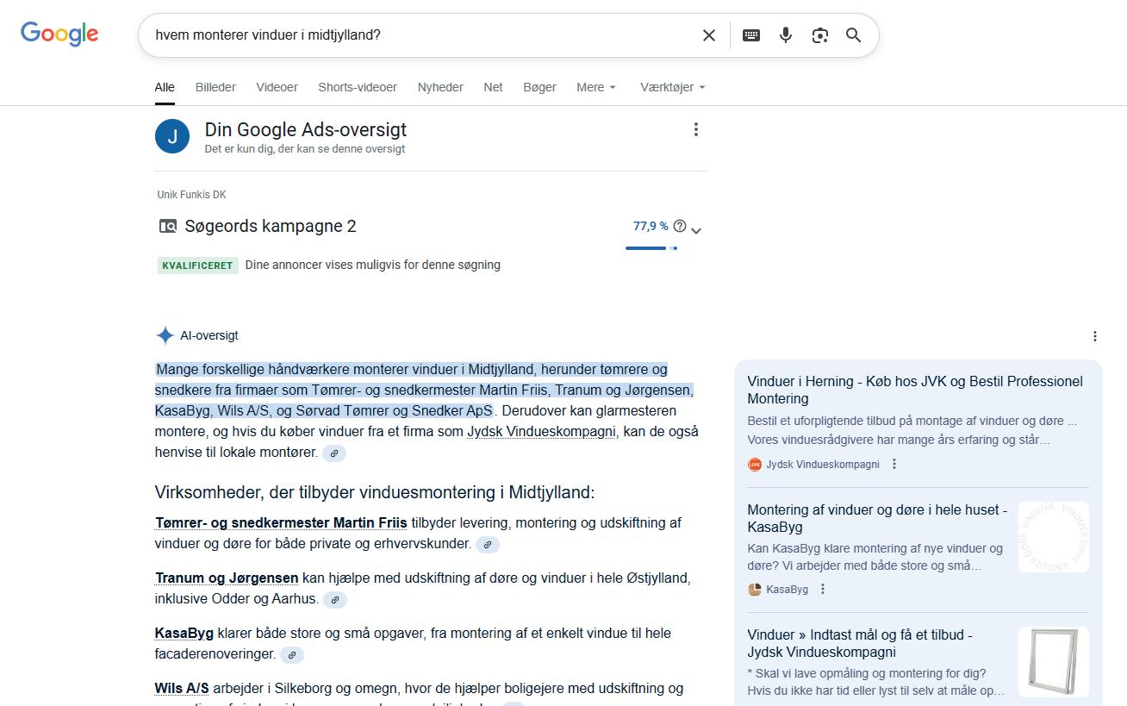The width and height of the screenshot is (1127, 706).
Task: Open bold KasaByg link before 'klarer både store'
Action: [x=184, y=634]
